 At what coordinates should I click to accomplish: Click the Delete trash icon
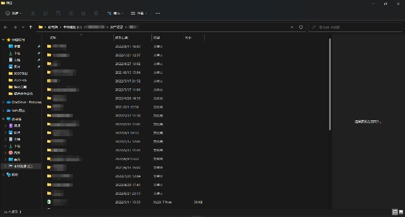point(96,13)
